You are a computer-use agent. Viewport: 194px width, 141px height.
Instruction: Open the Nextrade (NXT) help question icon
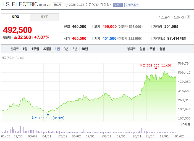(188, 17)
